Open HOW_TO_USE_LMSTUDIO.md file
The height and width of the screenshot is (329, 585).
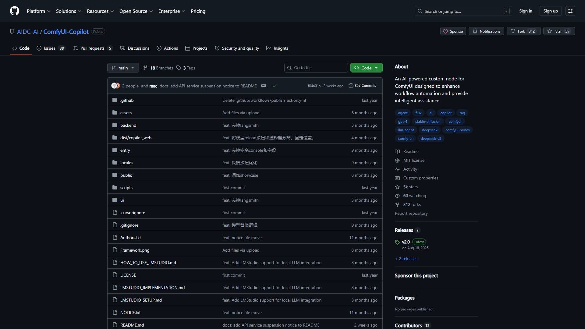(148, 263)
